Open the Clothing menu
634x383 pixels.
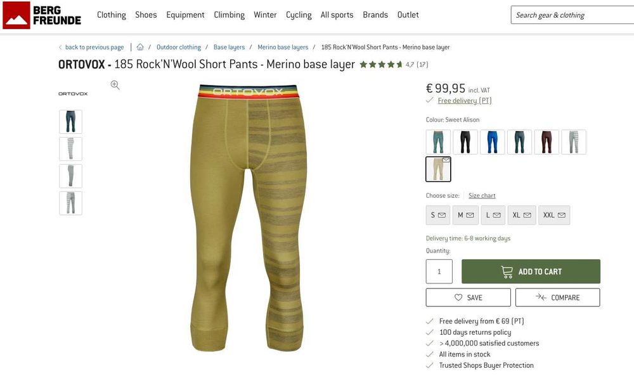pyautogui.click(x=111, y=15)
